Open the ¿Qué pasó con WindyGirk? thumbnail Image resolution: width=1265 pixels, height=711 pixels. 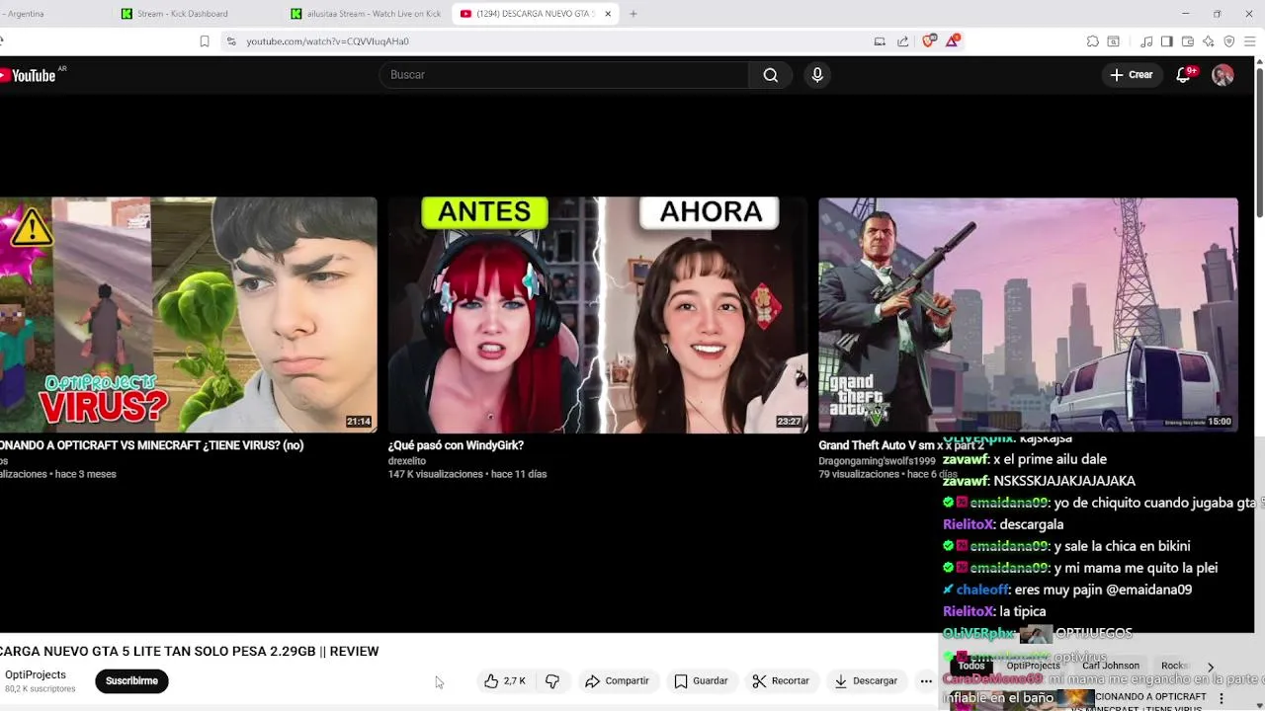[597, 315]
